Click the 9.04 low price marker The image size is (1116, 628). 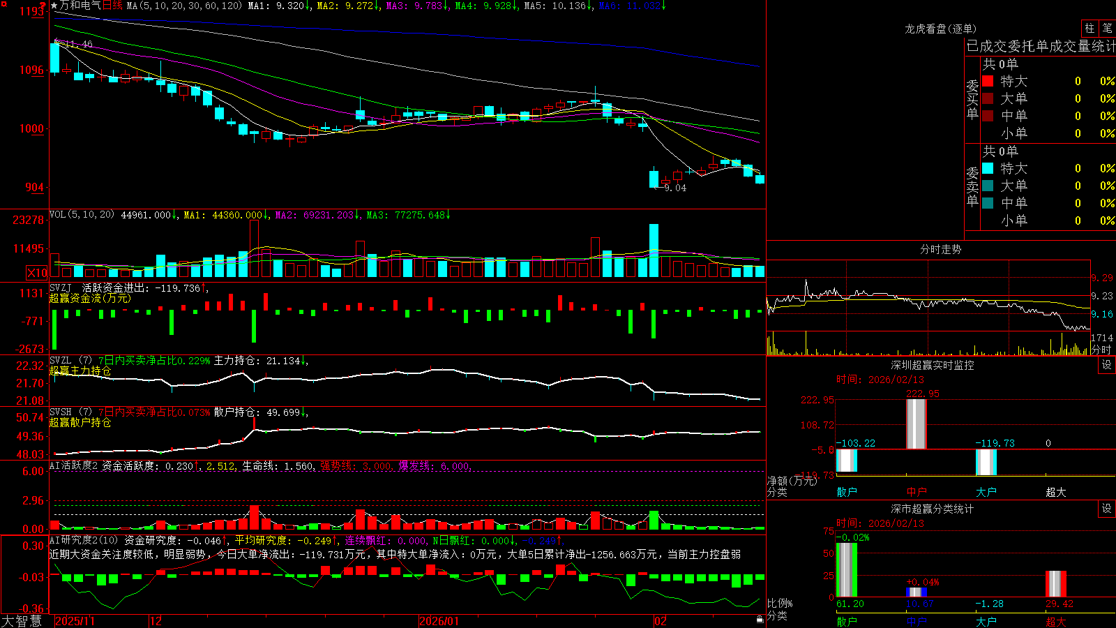pyautogui.click(x=675, y=188)
